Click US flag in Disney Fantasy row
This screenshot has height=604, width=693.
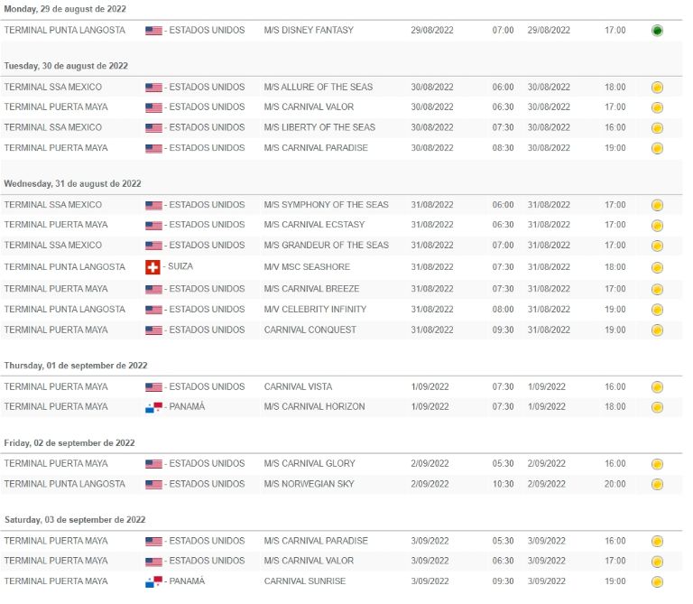pos(153,31)
